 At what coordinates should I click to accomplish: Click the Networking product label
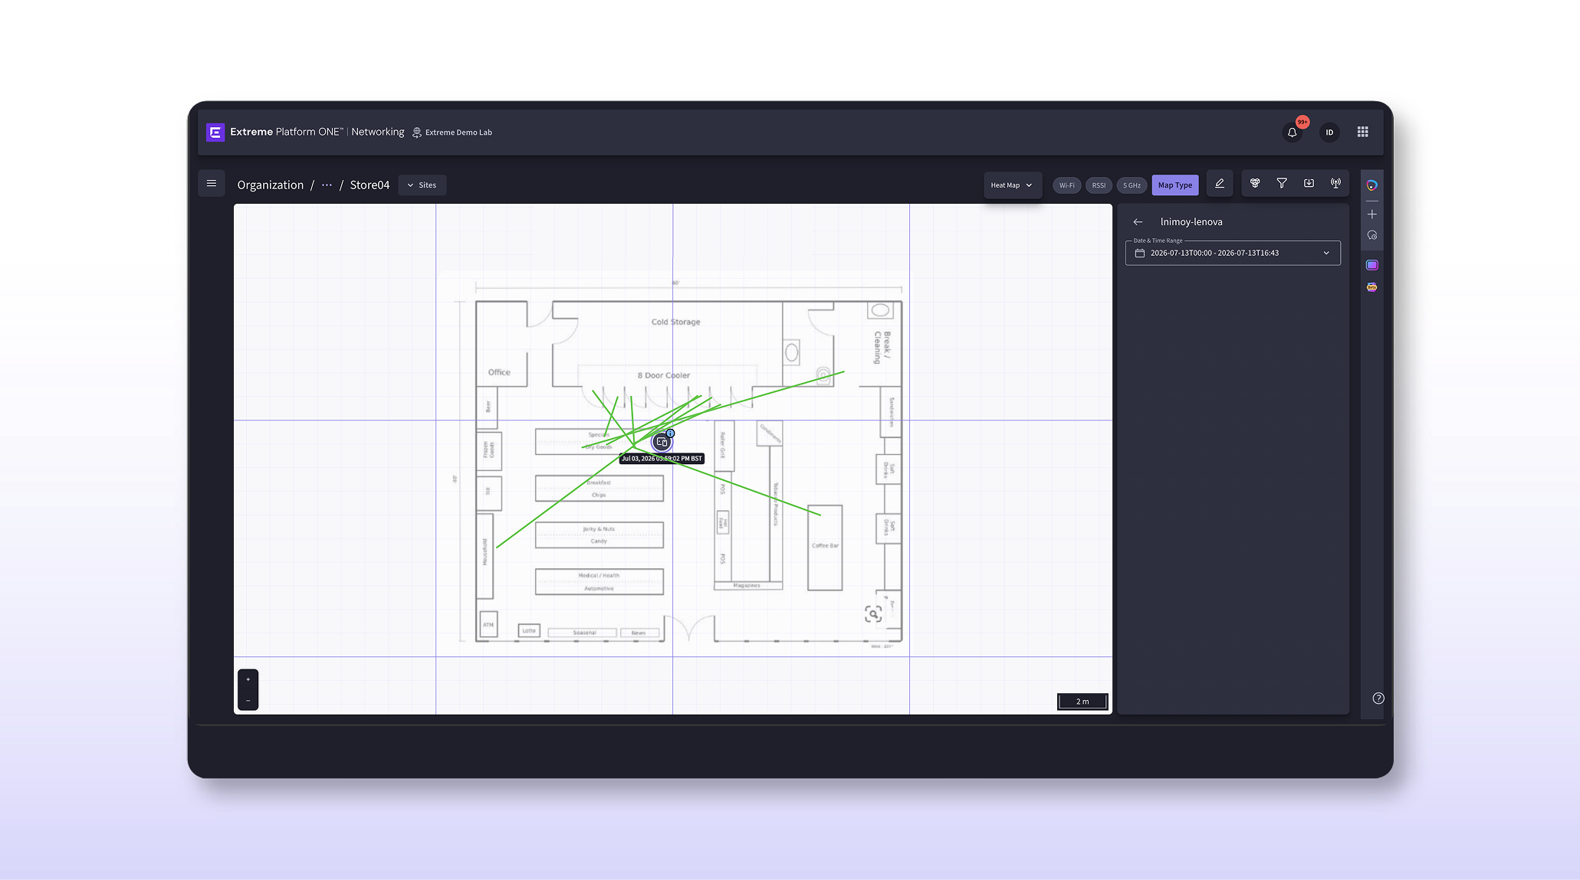pos(377,132)
